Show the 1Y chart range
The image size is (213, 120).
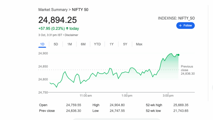point(112,44)
